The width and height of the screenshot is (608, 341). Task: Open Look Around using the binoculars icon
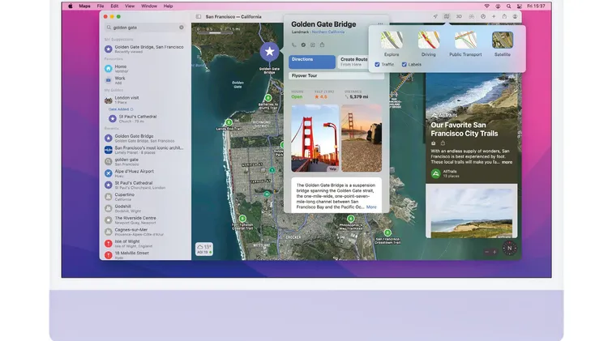[471, 17]
